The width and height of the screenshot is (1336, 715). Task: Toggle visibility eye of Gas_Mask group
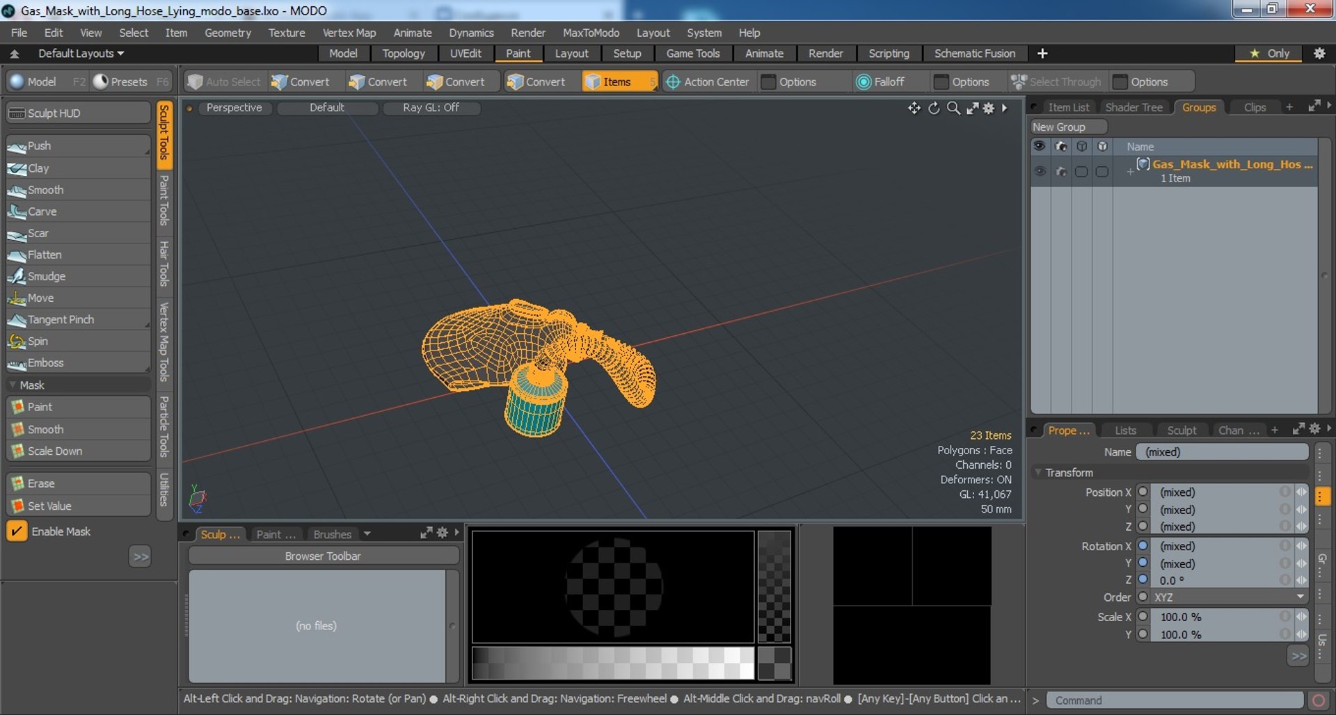pyautogui.click(x=1040, y=171)
